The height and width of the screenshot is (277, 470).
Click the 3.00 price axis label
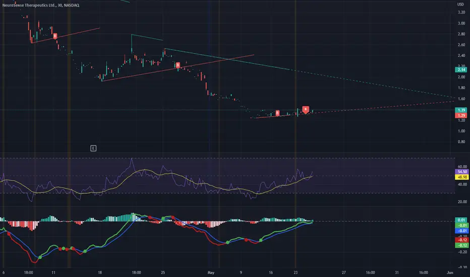[461, 23]
